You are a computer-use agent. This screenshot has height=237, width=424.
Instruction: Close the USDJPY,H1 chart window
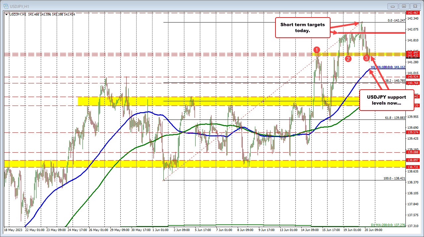pyautogui.click(x=414, y=6)
